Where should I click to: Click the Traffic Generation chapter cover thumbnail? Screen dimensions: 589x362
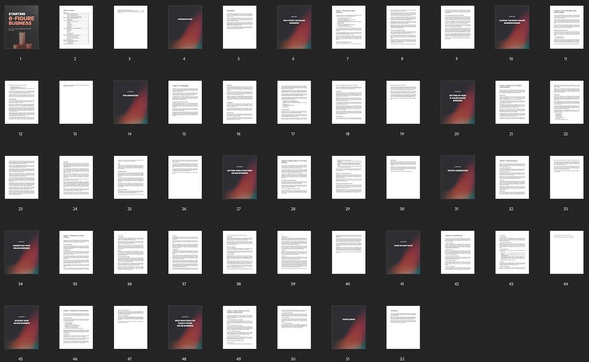[457, 177]
